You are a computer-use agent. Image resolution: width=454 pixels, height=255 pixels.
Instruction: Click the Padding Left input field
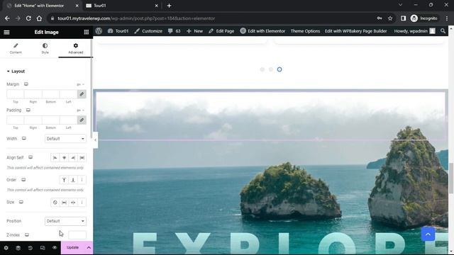68,120
